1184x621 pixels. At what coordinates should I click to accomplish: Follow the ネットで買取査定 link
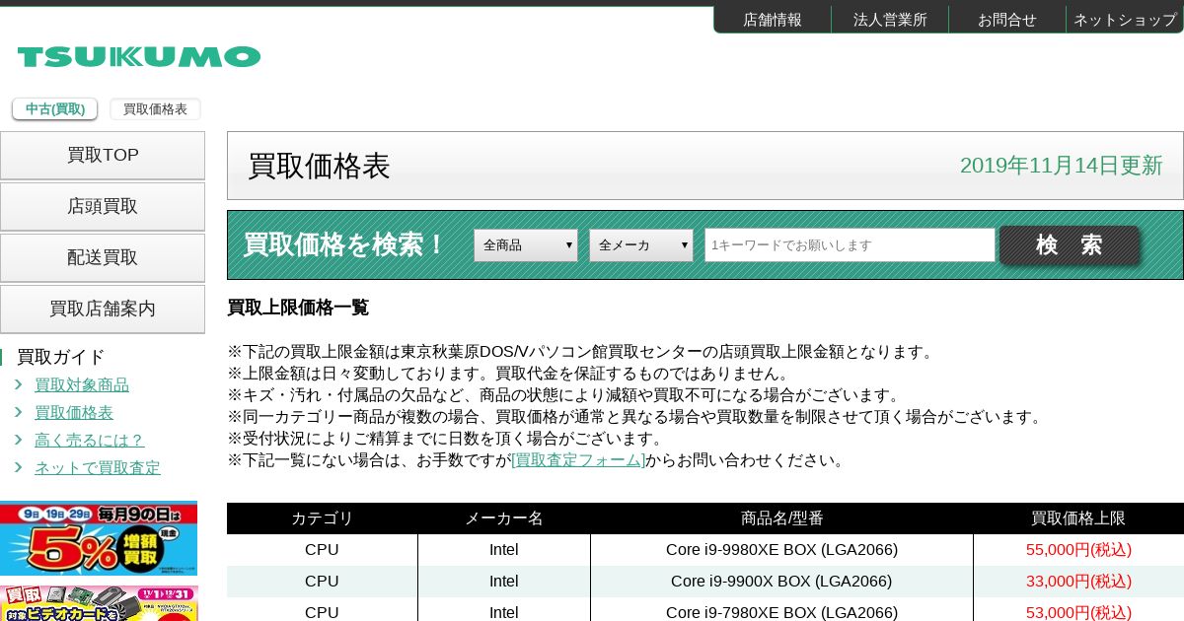(98, 467)
